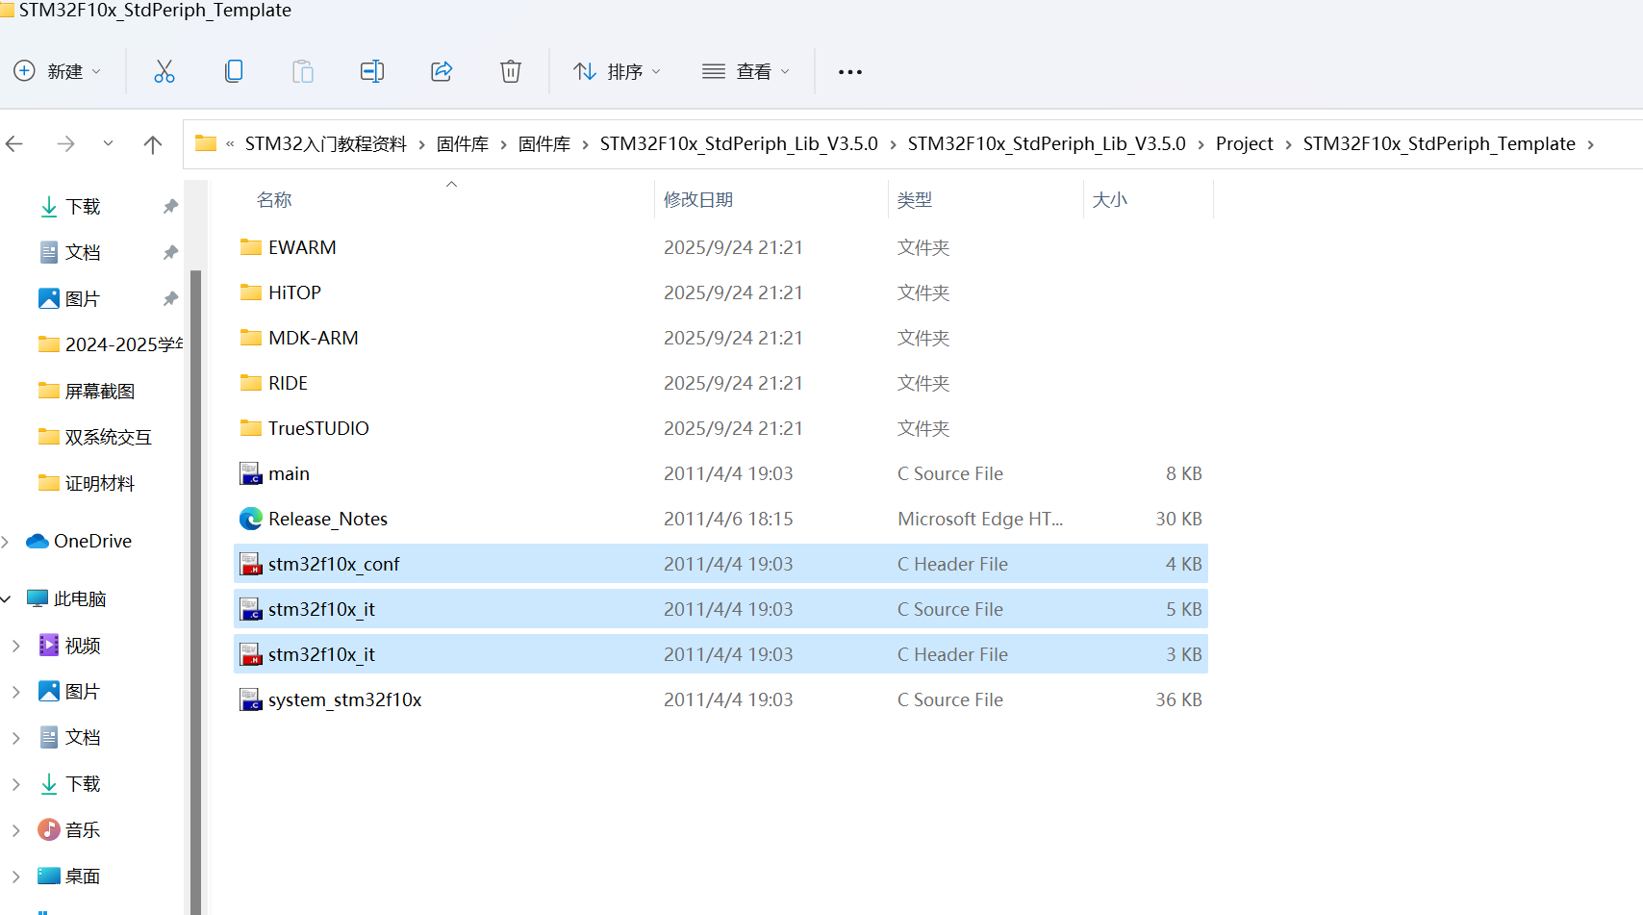Go back with the left arrow

tap(14, 144)
